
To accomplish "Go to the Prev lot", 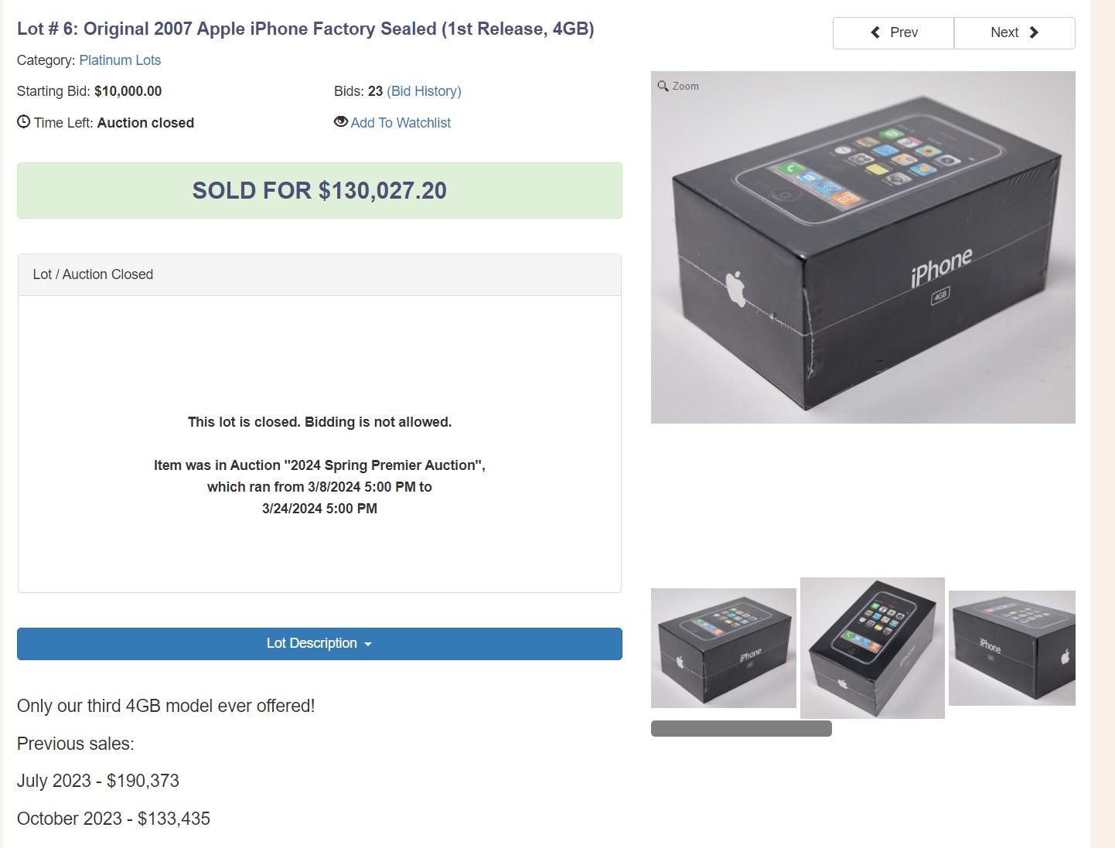I will pos(893,33).
